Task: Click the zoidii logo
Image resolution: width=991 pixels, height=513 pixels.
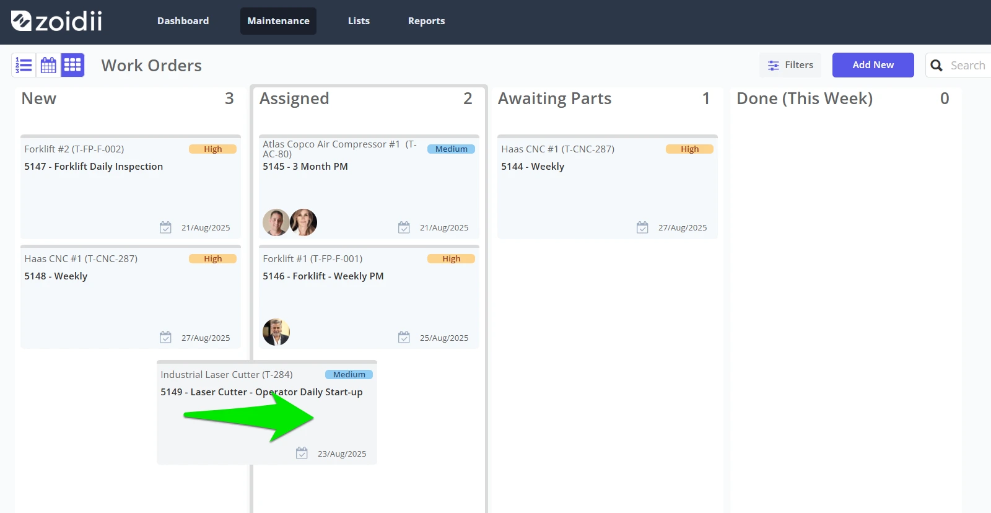Action: (56, 21)
